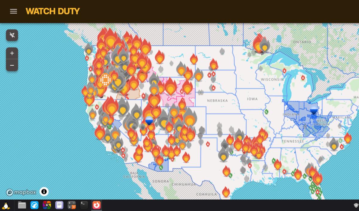Viewport: 359px width, 211px height.
Task: Select the red prescribed-burn marker in Wisconsin
Action: tap(284, 70)
